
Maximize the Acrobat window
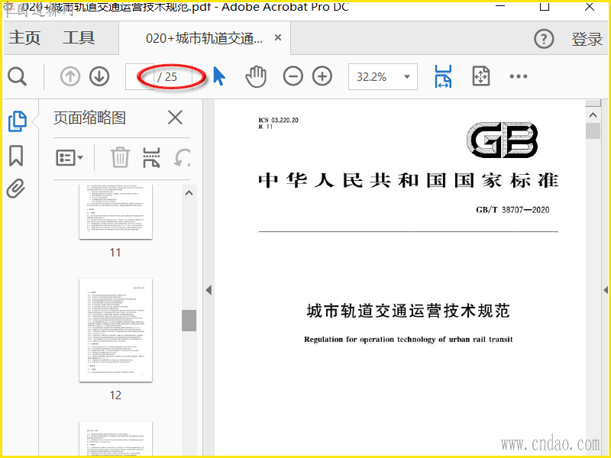pyautogui.click(x=545, y=6)
